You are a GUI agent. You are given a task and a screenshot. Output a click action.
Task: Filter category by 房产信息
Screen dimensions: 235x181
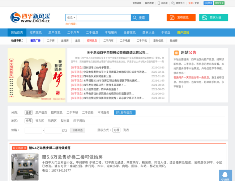pyautogui.click(x=41, y=113)
